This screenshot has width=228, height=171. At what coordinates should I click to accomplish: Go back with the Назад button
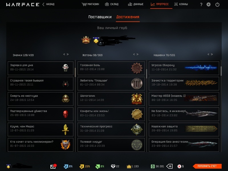click(48, 4)
